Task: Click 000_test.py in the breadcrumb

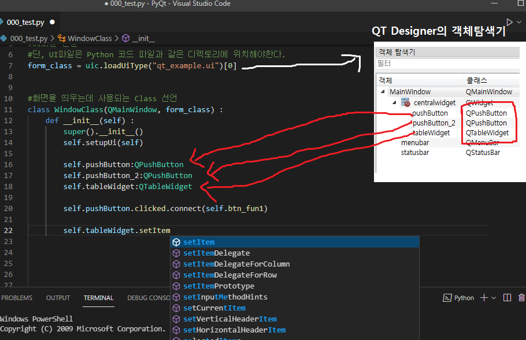Action: point(28,38)
